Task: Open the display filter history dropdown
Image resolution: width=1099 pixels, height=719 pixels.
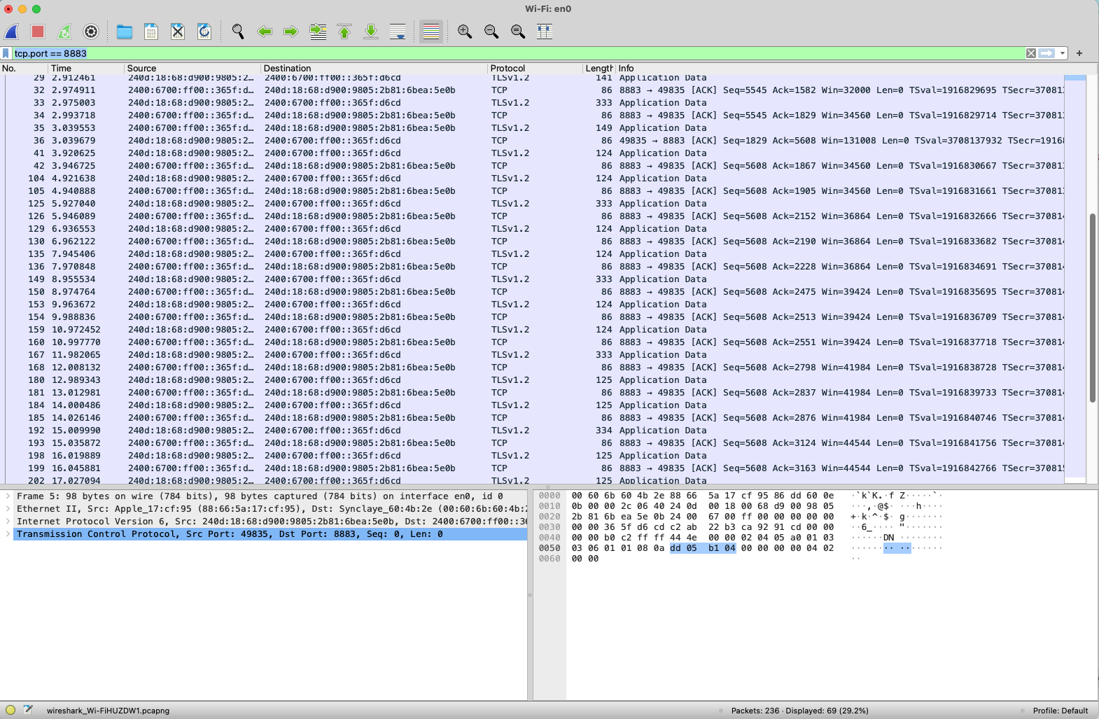Action: pos(1063,53)
